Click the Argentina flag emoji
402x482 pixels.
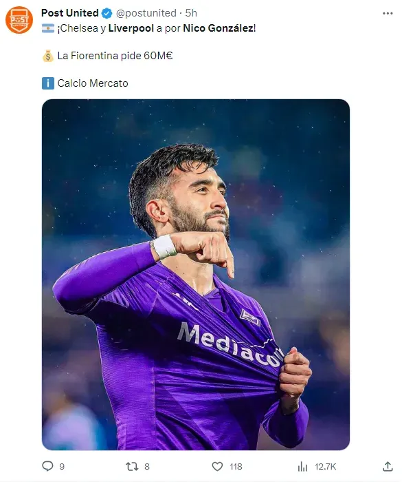click(x=48, y=28)
